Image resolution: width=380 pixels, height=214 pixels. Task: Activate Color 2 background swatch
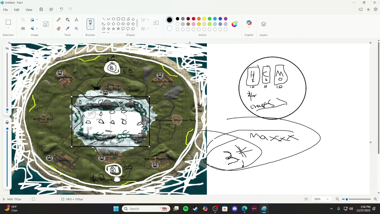click(169, 29)
